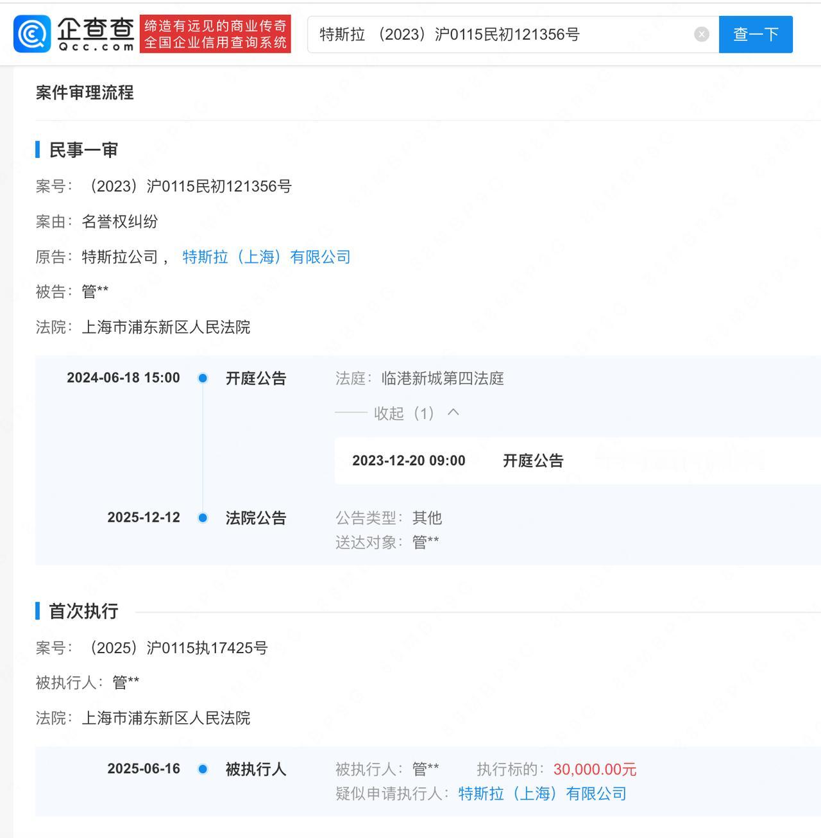821x838 pixels.
Task: Open 特斯拉（上海）有限公司 link under 疑似申请执行人
Action: coord(542,793)
